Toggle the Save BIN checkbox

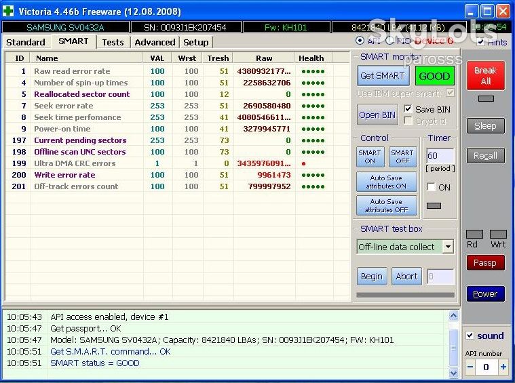[x=408, y=108]
